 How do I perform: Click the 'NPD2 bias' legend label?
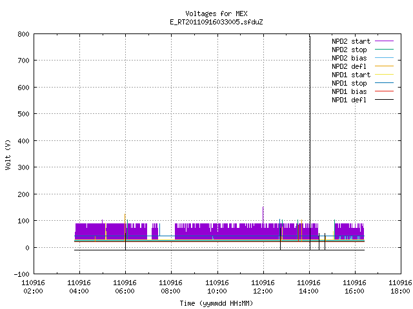click(349, 58)
